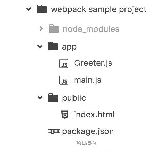Click the 项目结构 caption text

[x=86, y=143]
